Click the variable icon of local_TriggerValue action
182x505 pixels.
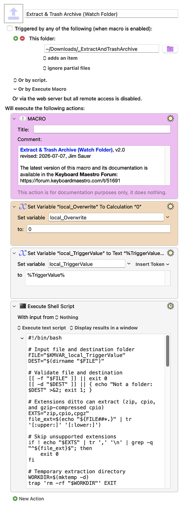22,253
